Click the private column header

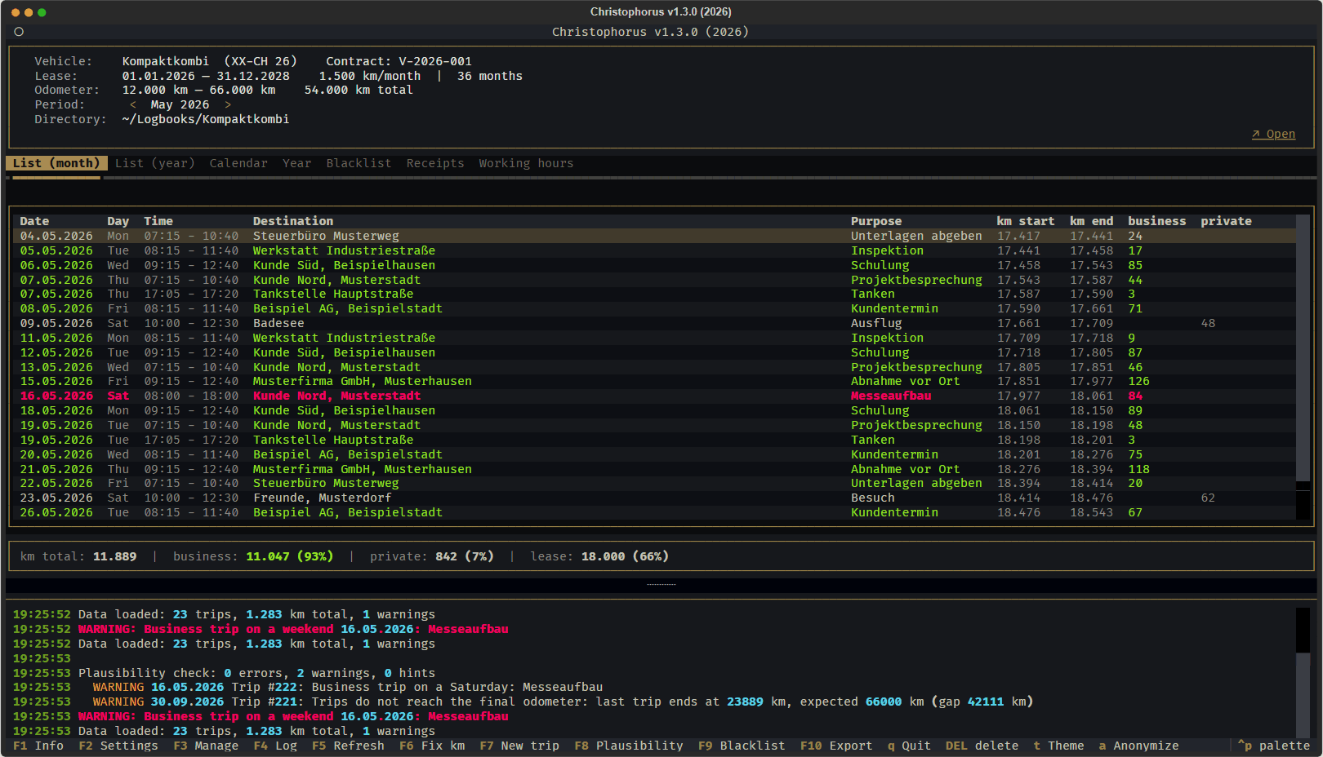click(x=1226, y=221)
